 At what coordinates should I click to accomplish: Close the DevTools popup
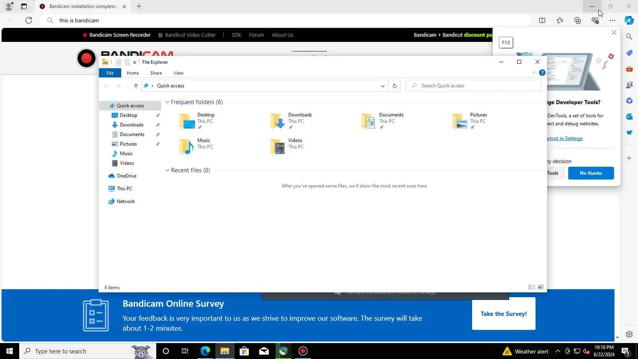point(614,32)
